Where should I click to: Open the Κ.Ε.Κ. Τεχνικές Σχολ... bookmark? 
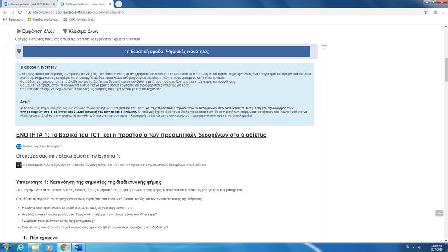click(x=79, y=19)
